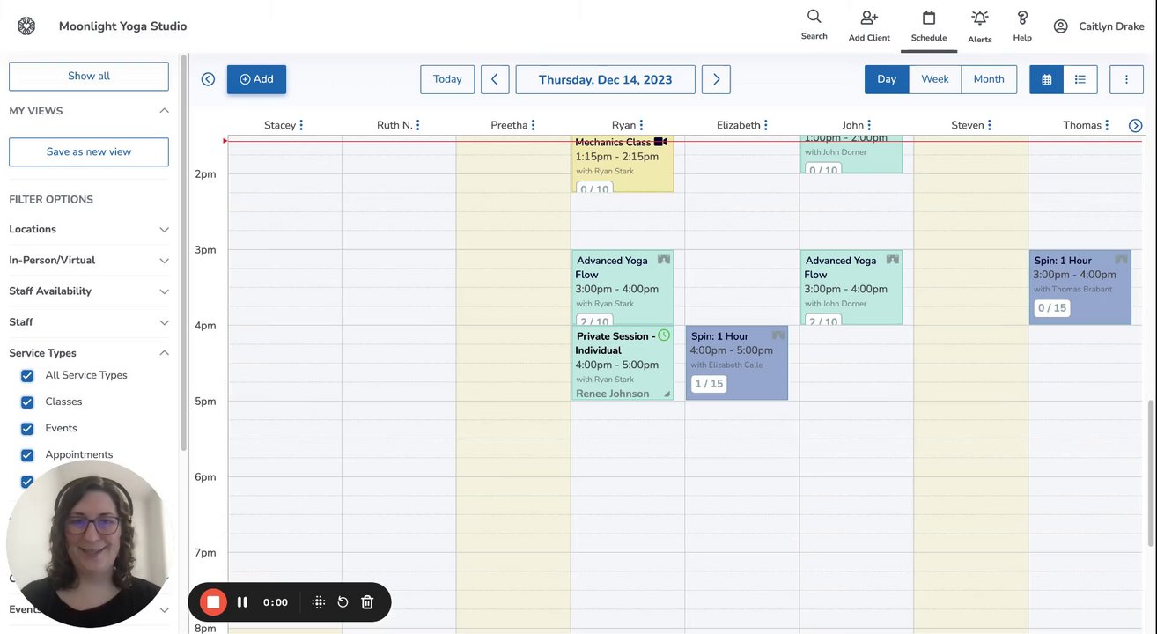Click Save as new view
1157x634 pixels.
(89, 151)
